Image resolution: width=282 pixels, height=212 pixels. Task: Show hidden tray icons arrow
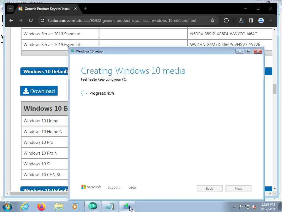click(234, 207)
